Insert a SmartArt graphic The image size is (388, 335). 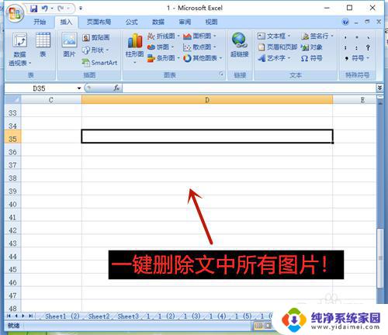click(99, 62)
